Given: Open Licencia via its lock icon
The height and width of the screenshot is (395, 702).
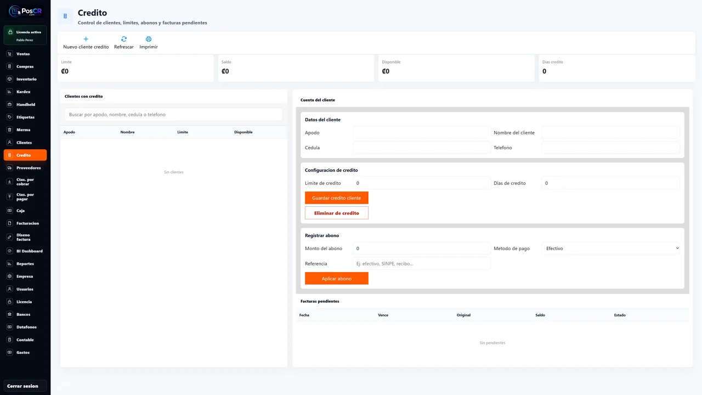Looking at the screenshot, I should [10, 302].
